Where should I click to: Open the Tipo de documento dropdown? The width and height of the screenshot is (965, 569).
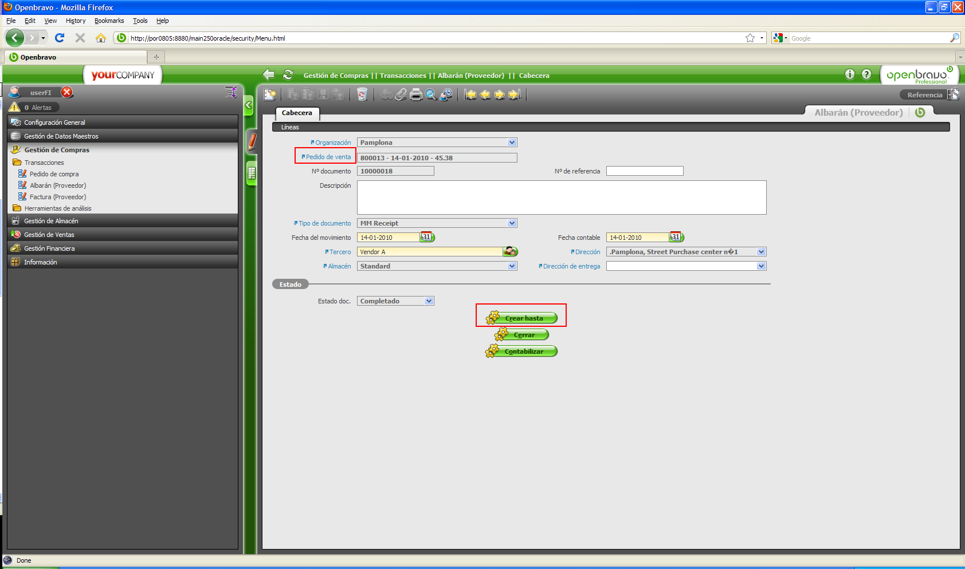(512, 223)
